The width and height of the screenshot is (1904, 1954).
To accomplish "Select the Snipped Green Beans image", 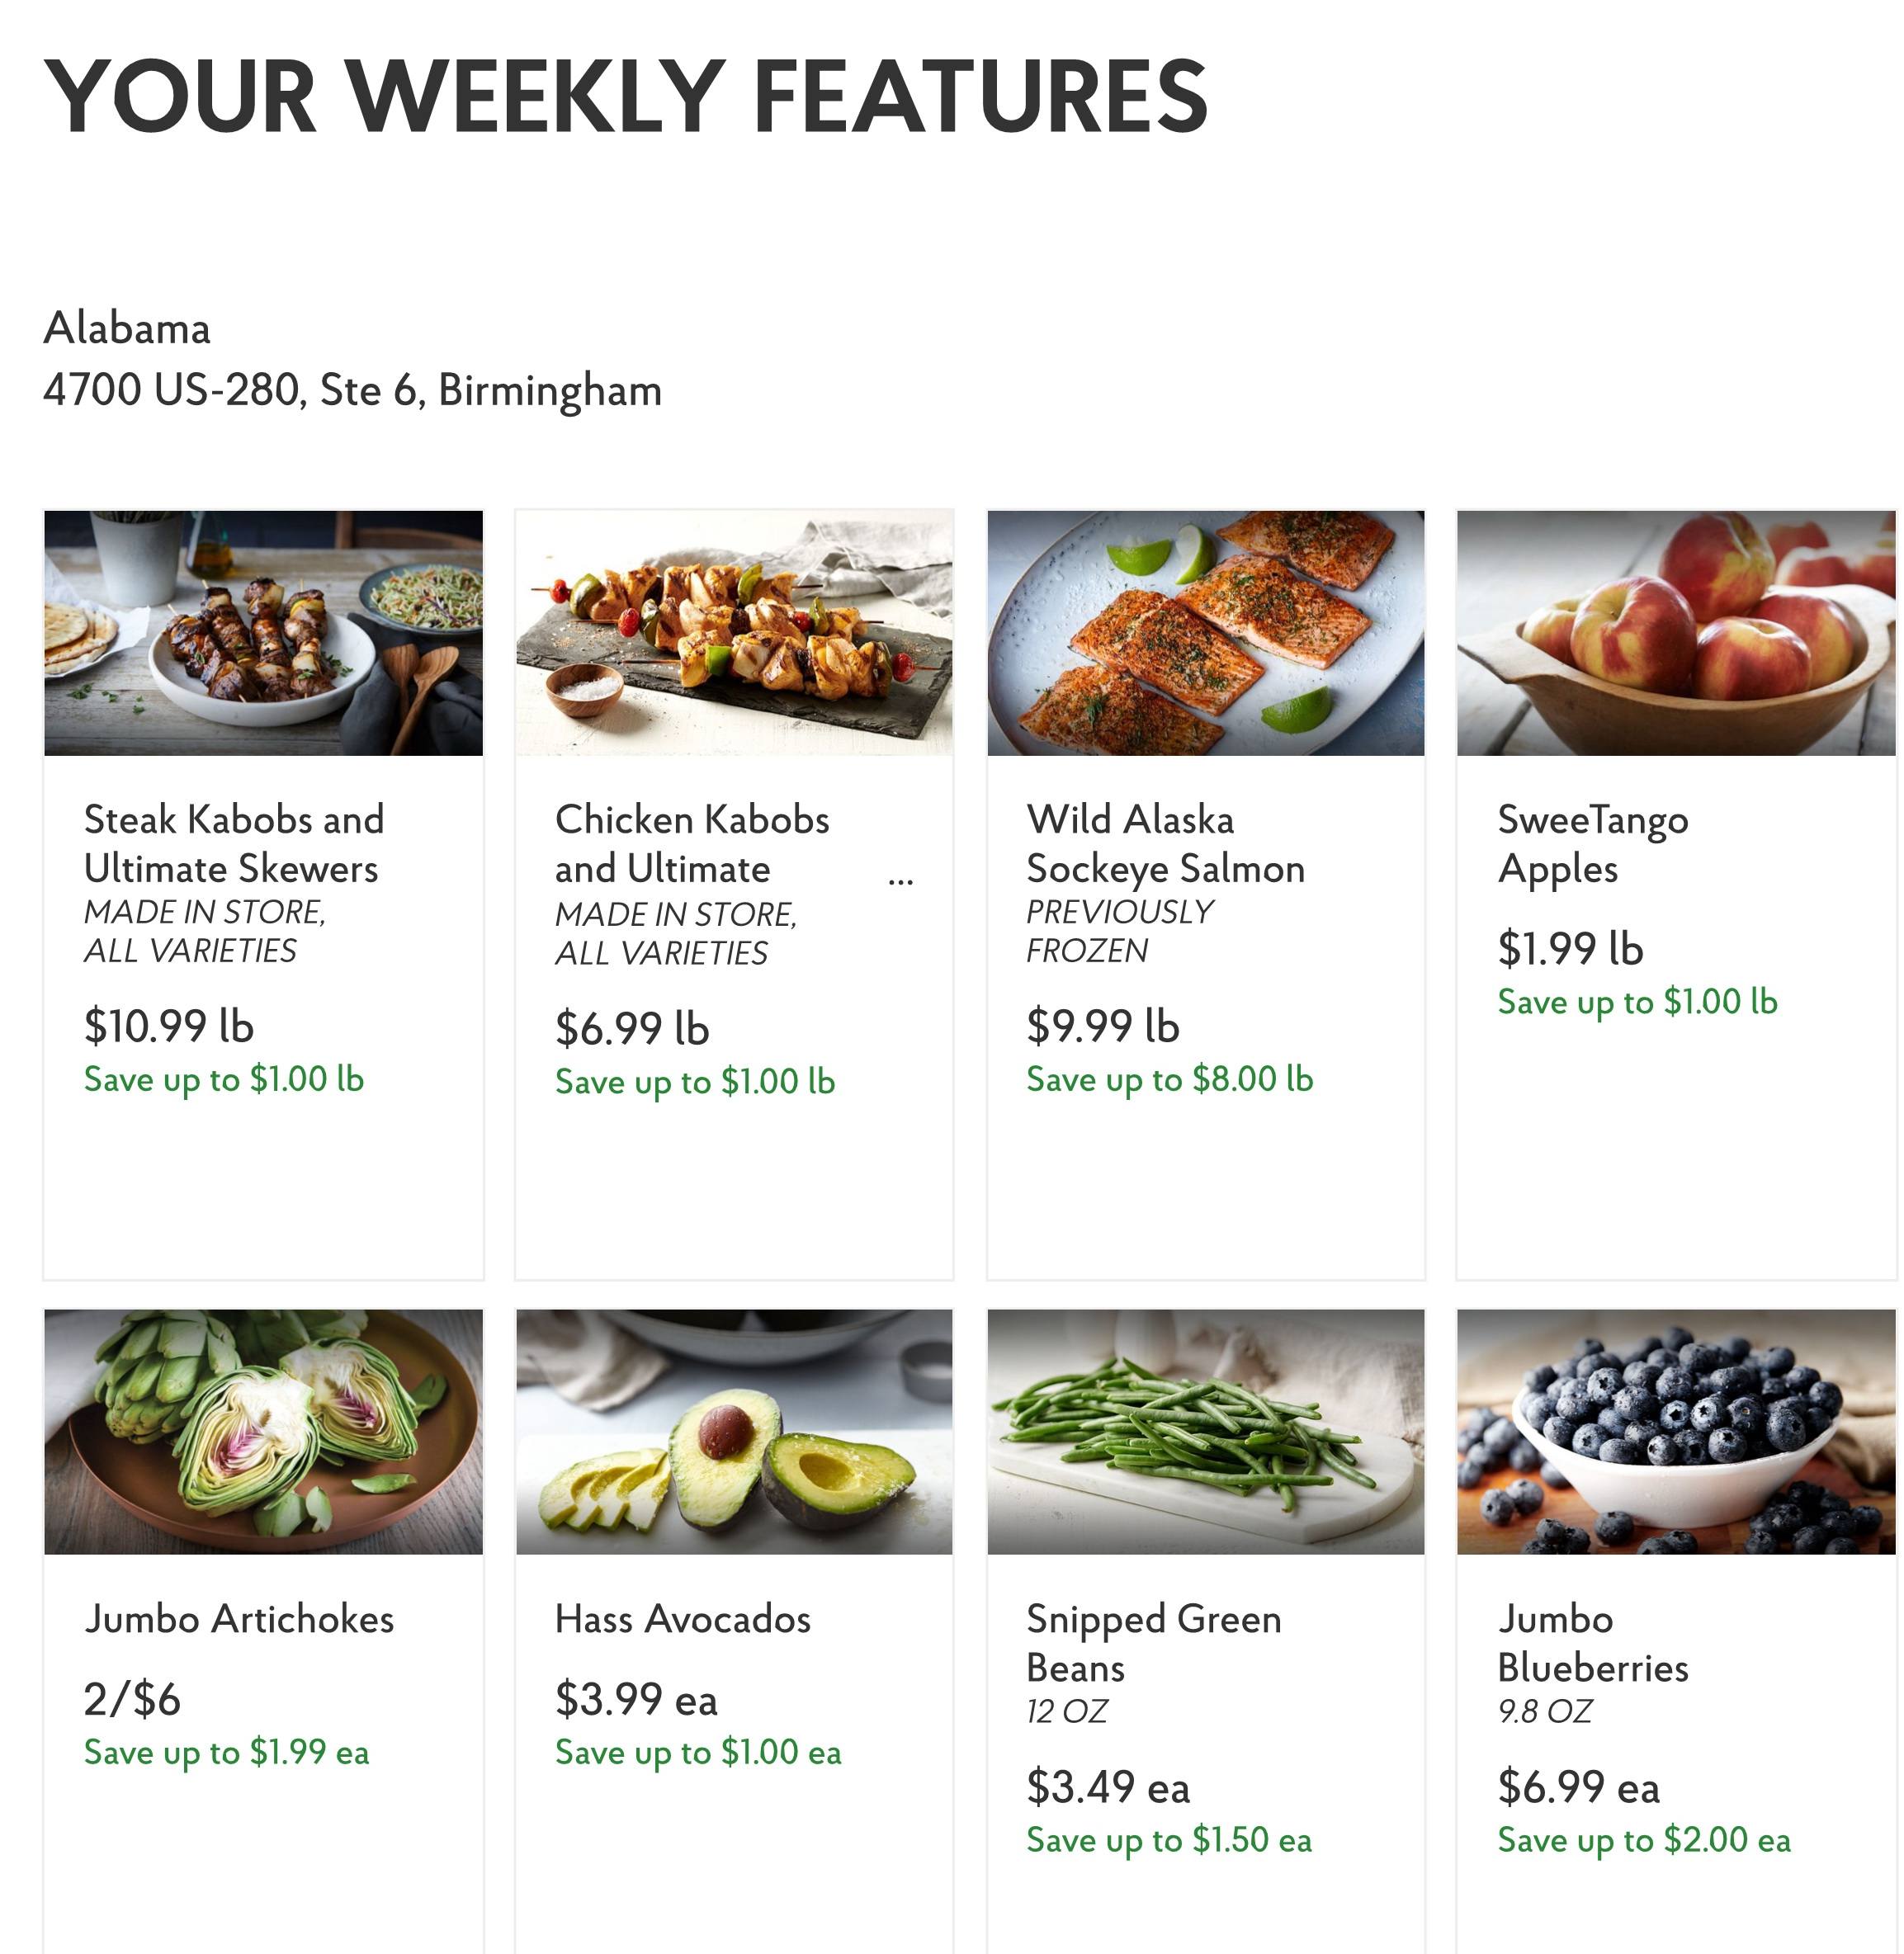I will (1205, 1432).
